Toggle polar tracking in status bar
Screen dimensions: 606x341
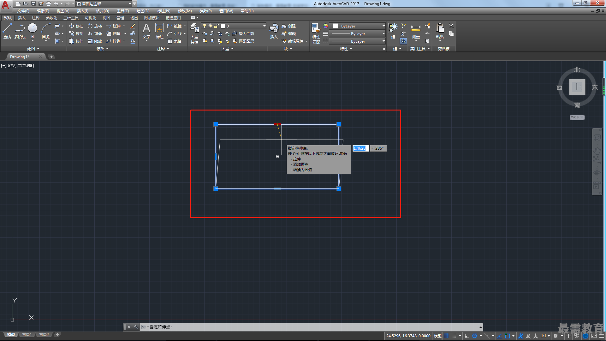click(x=474, y=336)
